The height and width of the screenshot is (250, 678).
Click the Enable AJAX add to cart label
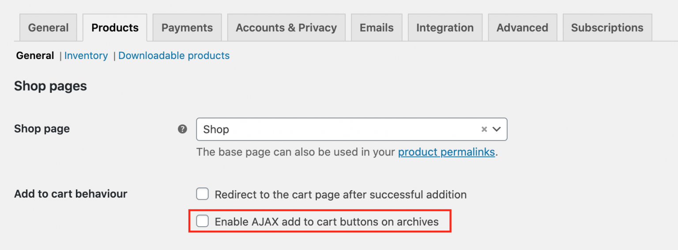coord(327,221)
